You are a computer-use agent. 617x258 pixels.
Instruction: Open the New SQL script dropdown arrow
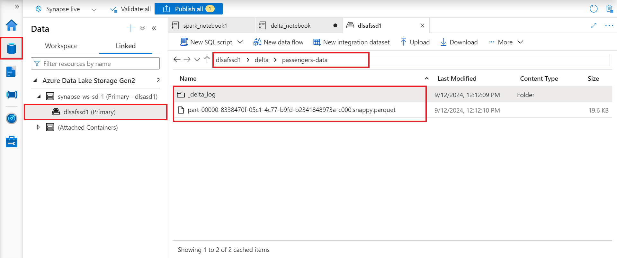pos(240,42)
